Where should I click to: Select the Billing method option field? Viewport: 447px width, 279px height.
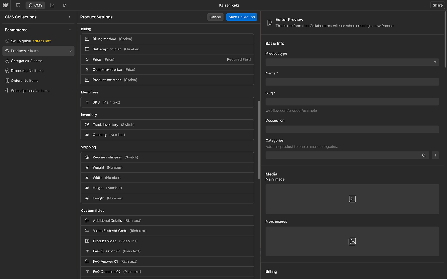tap(167, 39)
